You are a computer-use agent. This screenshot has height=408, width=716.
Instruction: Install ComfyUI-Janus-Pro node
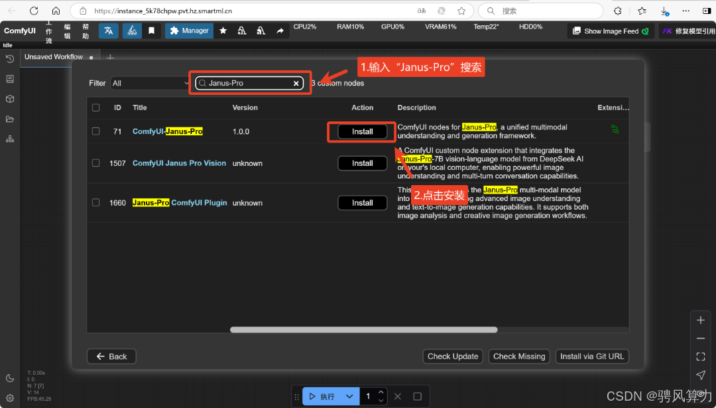coord(362,131)
